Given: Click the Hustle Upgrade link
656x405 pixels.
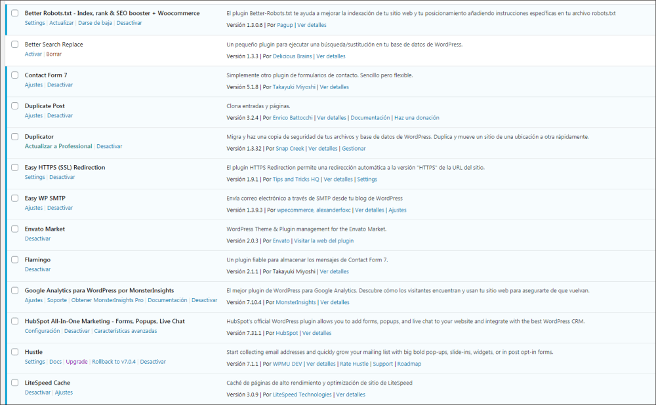Looking at the screenshot, I should (77, 362).
